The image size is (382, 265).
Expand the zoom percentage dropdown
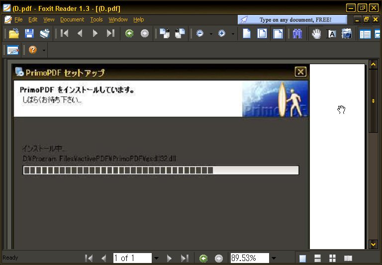click(274, 258)
